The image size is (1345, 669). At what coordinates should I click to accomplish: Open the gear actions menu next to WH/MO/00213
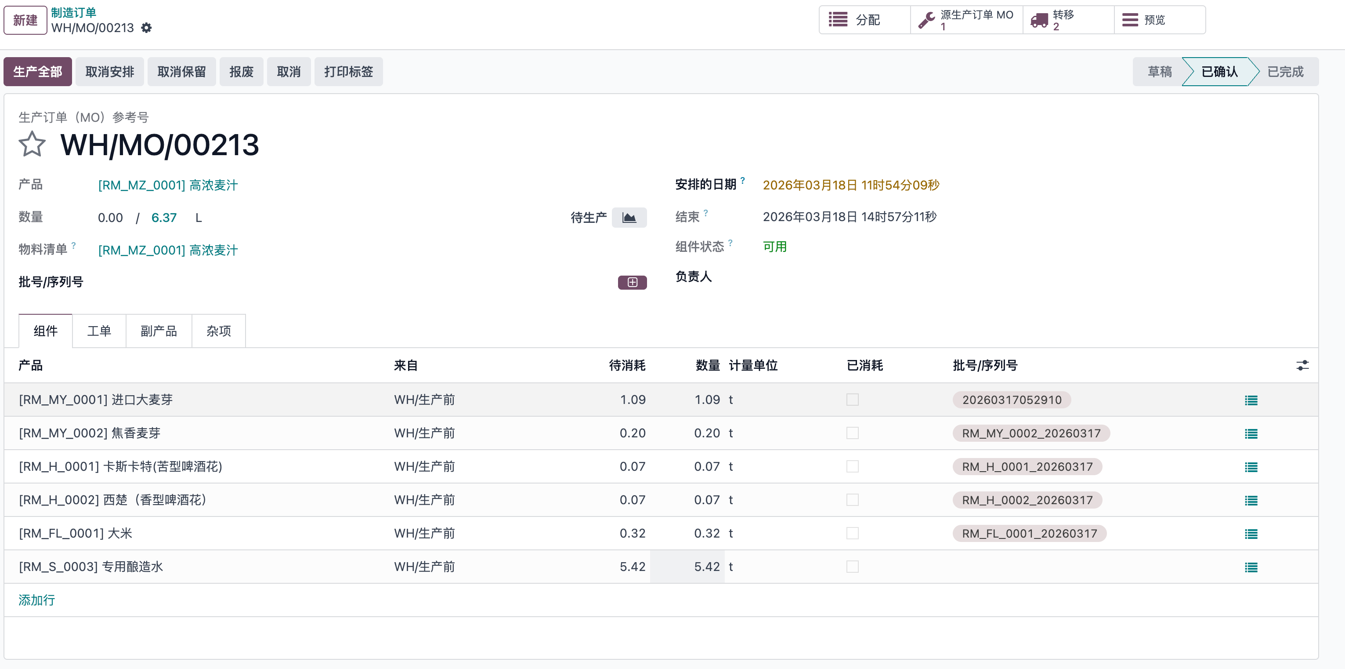[147, 28]
